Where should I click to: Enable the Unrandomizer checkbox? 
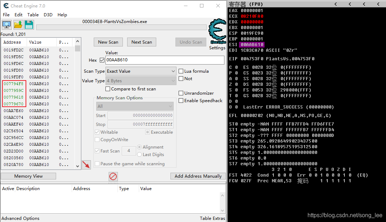[181, 93]
